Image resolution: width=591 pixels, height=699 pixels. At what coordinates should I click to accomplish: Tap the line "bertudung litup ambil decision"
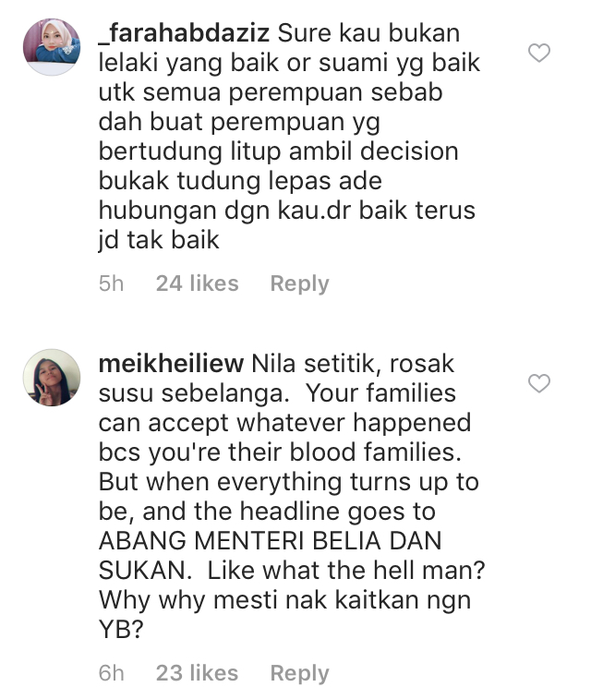point(278,151)
